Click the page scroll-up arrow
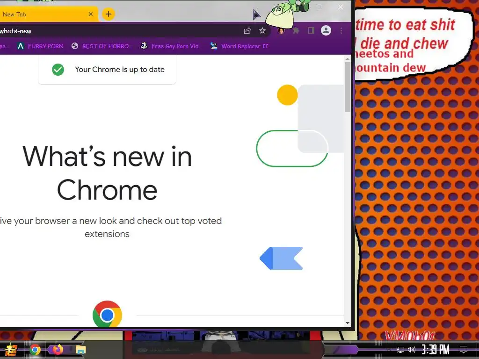 (x=348, y=58)
